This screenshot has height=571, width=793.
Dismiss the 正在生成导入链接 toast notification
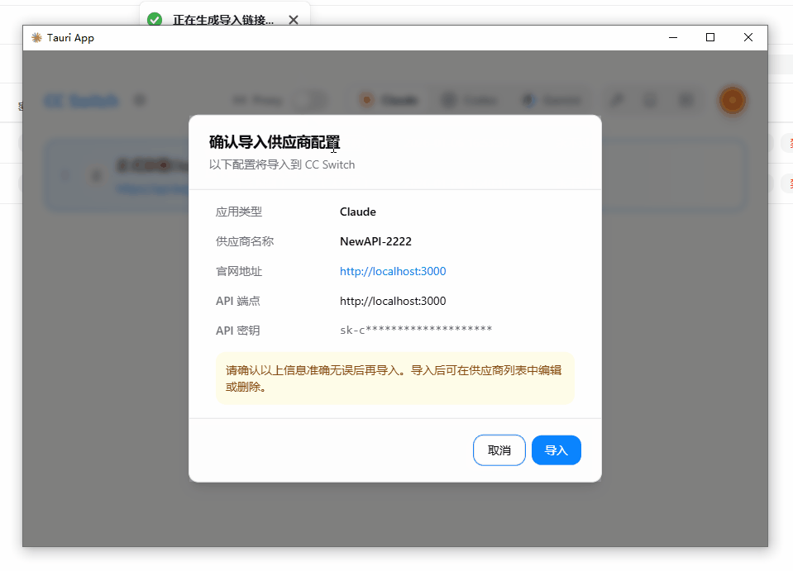[294, 20]
